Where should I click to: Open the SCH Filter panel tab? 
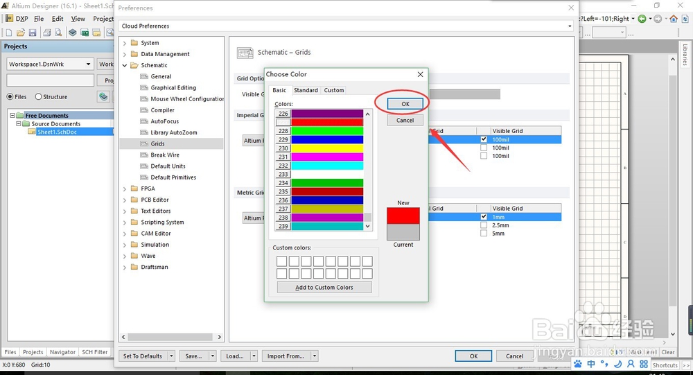click(94, 352)
